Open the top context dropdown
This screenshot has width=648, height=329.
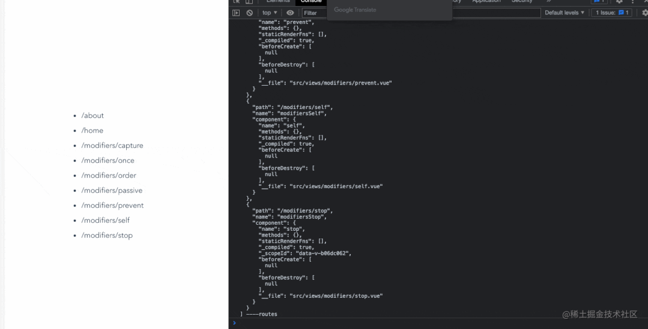click(270, 13)
